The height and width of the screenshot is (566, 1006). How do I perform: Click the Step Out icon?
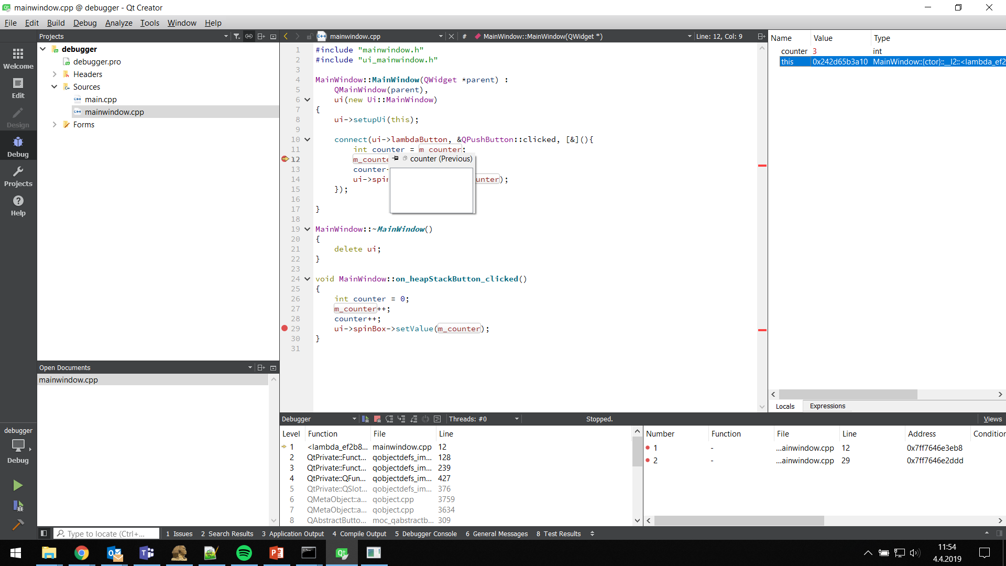point(413,419)
